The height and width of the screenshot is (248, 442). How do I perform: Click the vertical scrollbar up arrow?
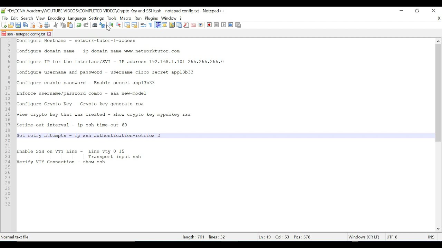438,41
